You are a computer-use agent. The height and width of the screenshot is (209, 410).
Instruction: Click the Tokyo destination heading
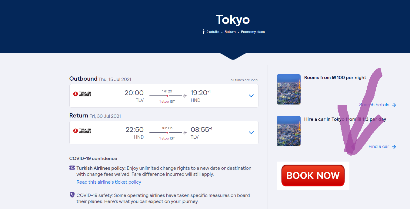(233, 20)
